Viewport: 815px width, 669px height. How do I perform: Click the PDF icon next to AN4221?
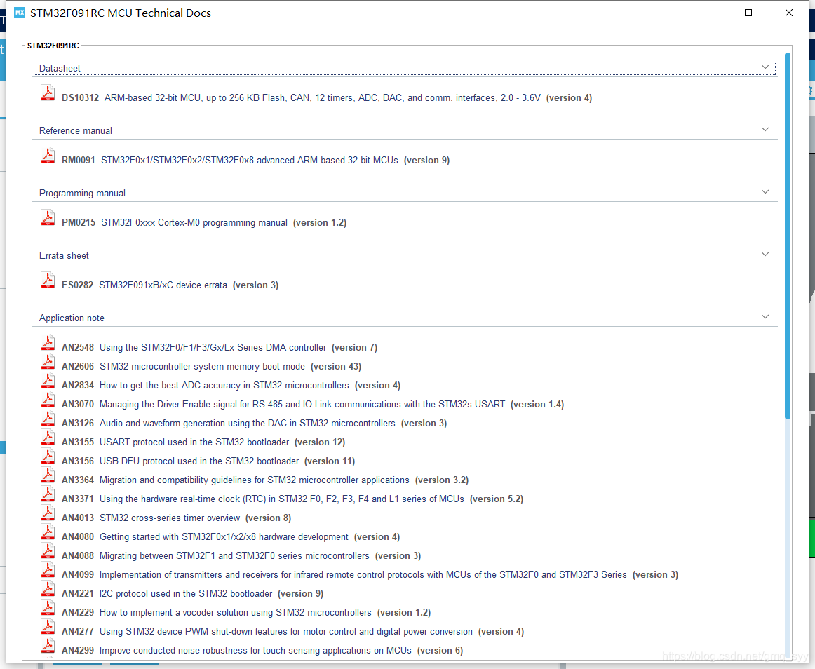[48, 588]
